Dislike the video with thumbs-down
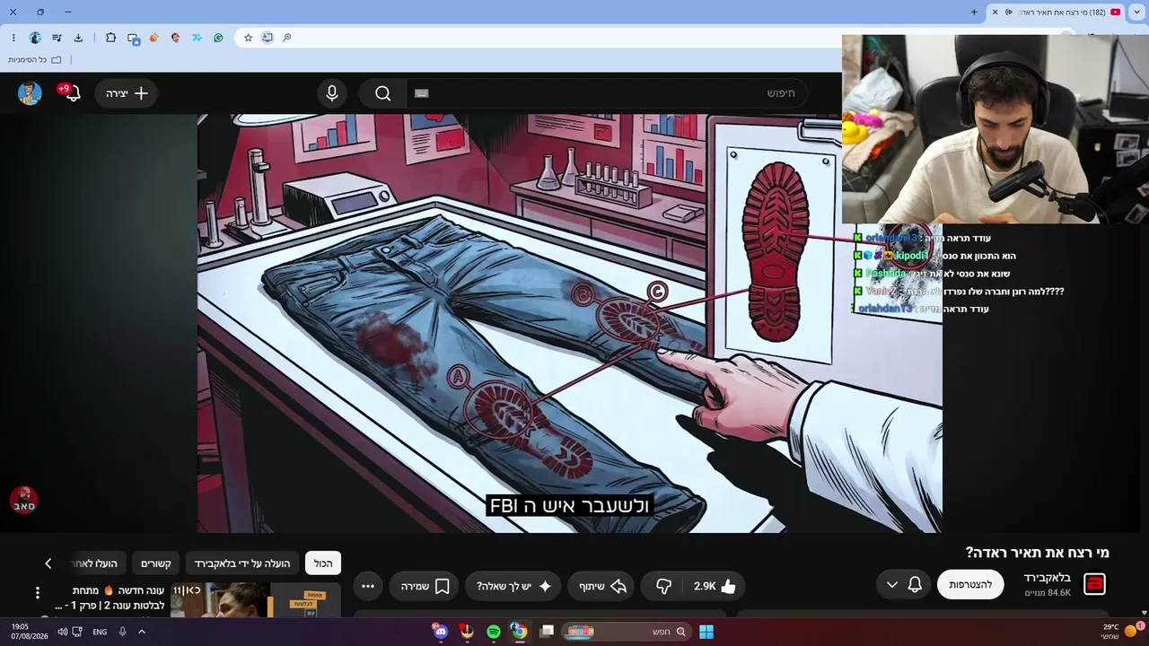The width and height of the screenshot is (1149, 646). pos(663,586)
